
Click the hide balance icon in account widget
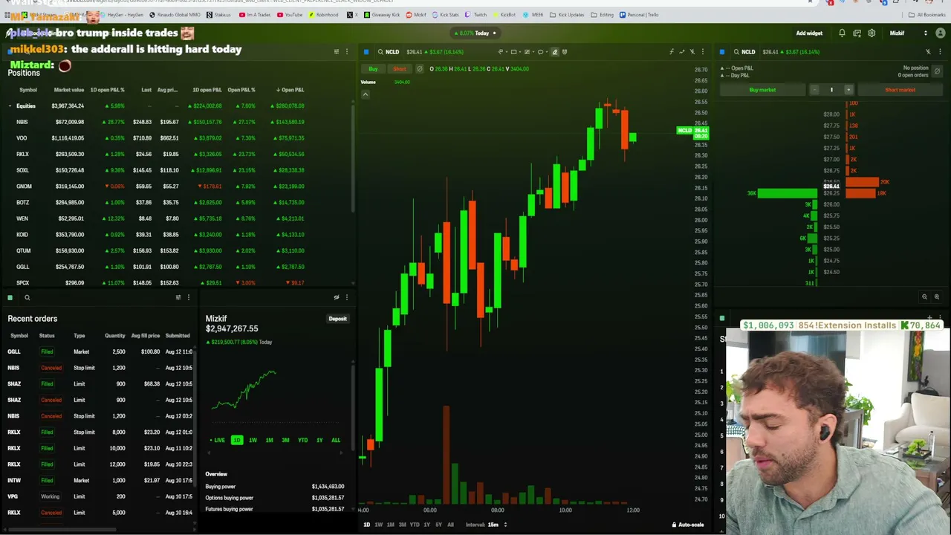[336, 298]
